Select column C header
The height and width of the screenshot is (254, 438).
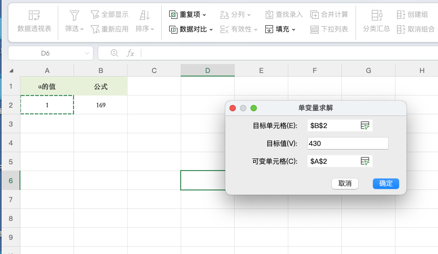click(154, 70)
